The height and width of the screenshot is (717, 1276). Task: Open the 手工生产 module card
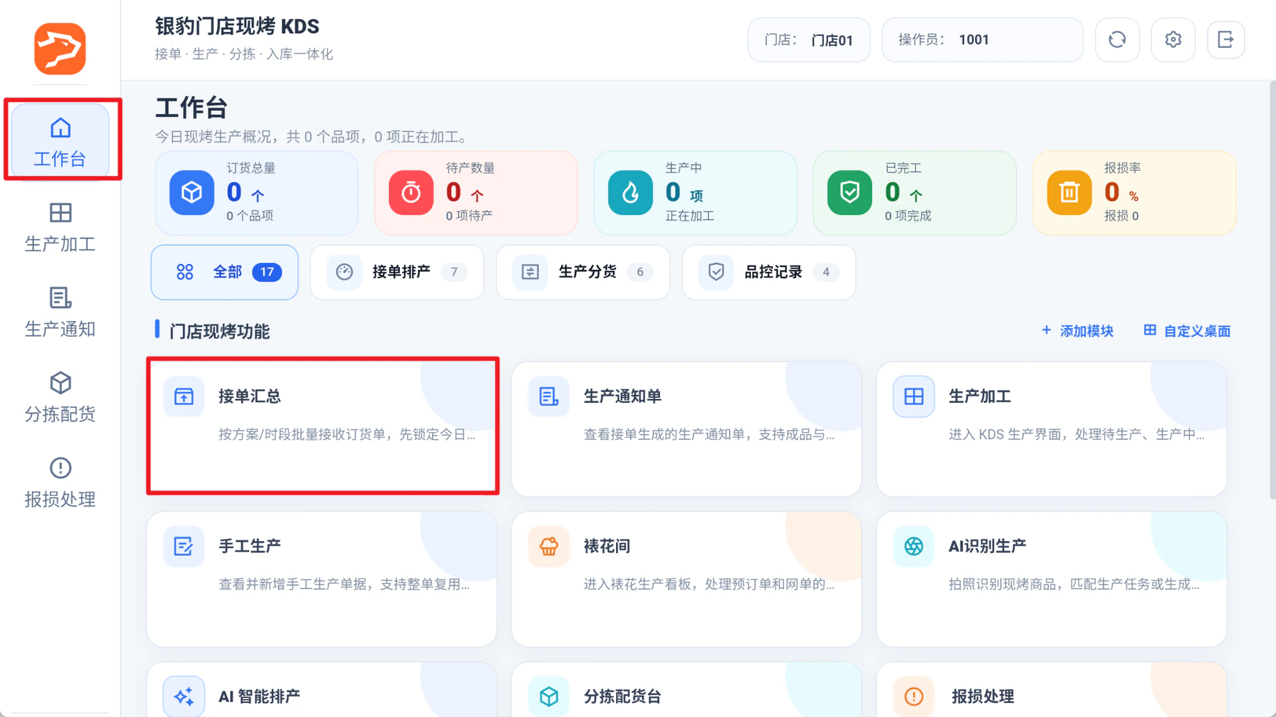point(322,579)
